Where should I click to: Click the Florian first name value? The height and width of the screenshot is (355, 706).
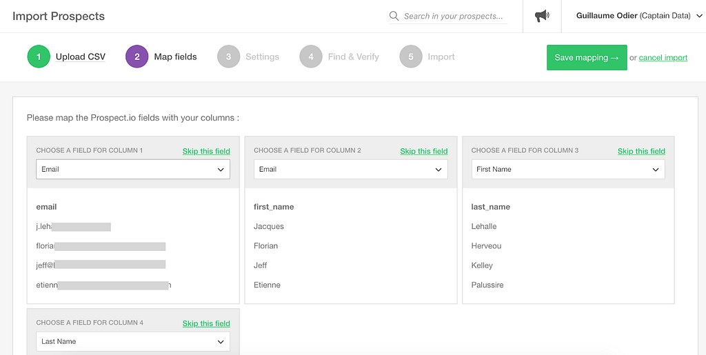[265, 245]
